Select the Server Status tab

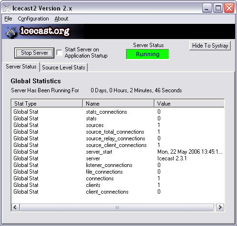tap(21, 67)
